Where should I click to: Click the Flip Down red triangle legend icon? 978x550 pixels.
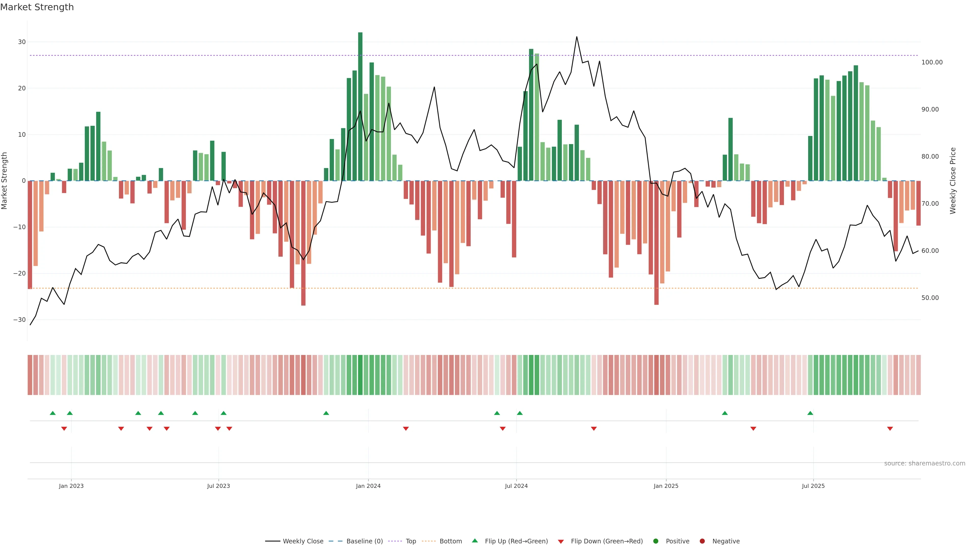tap(561, 542)
